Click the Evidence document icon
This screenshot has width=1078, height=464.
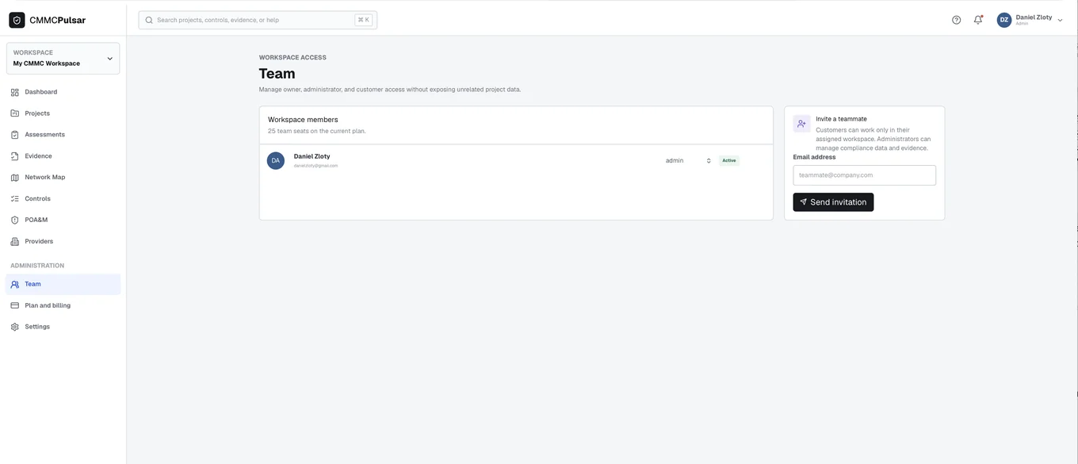pos(14,156)
